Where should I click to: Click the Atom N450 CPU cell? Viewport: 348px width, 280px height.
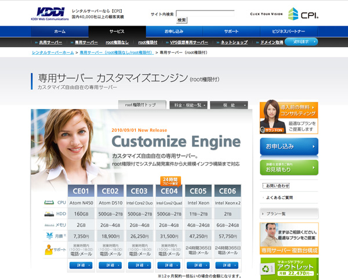(x=81, y=203)
